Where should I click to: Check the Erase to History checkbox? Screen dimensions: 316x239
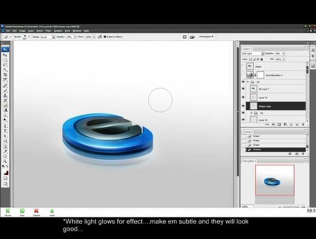105,37
